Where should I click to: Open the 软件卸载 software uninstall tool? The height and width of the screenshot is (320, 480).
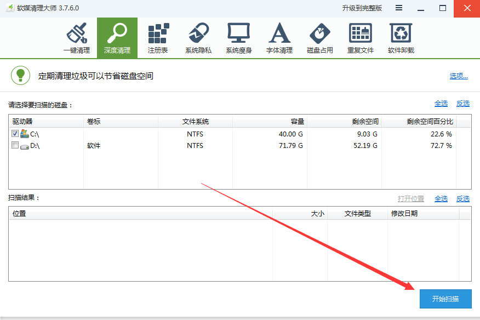(x=401, y=38)
